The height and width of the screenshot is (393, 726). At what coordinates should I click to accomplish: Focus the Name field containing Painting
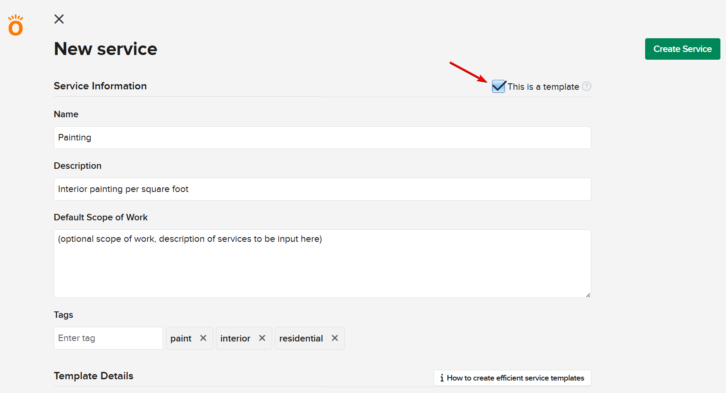point(322,137)
